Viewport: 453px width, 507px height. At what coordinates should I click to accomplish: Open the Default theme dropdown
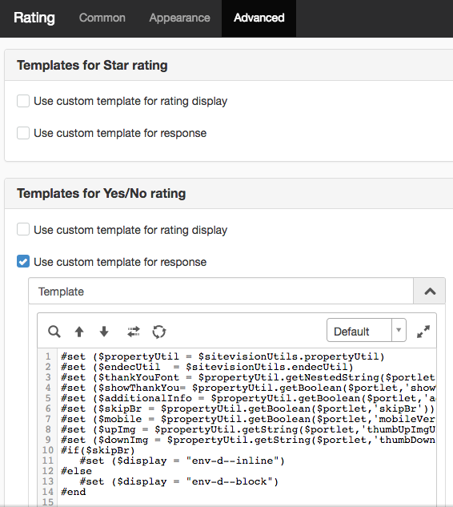click(366, 330)
